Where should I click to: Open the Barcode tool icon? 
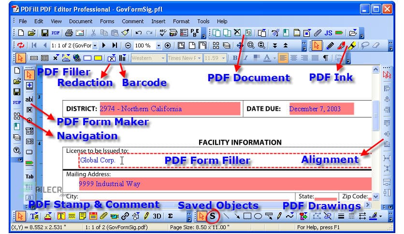click(x=122, y=58)
